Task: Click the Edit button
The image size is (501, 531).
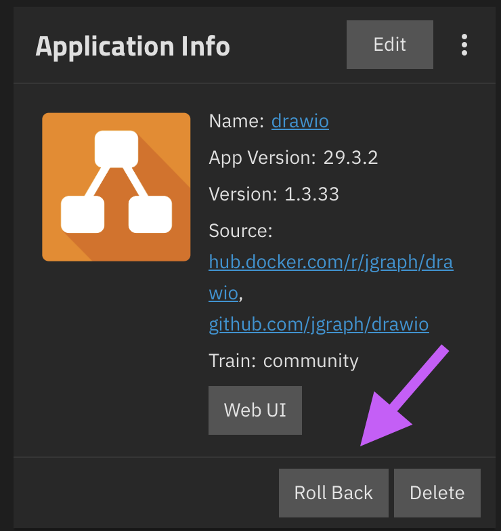Action: [389, 45]
